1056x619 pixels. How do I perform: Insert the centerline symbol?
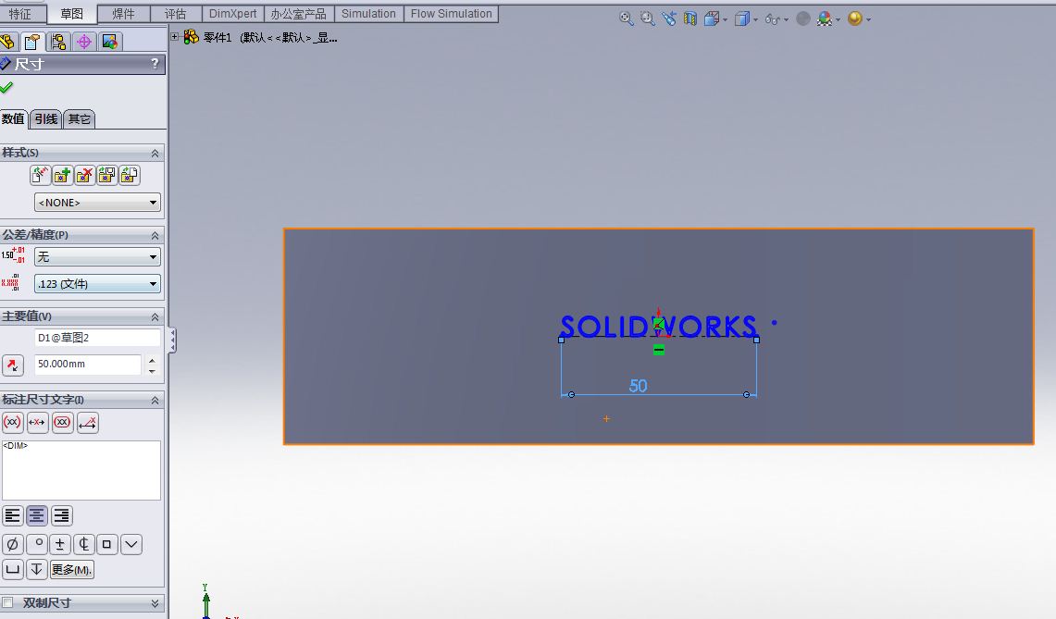pos(83,544)
